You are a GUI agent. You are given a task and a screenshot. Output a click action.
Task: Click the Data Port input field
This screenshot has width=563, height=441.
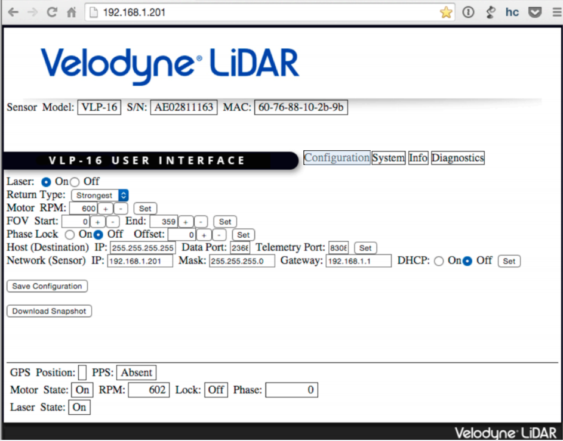240,248
